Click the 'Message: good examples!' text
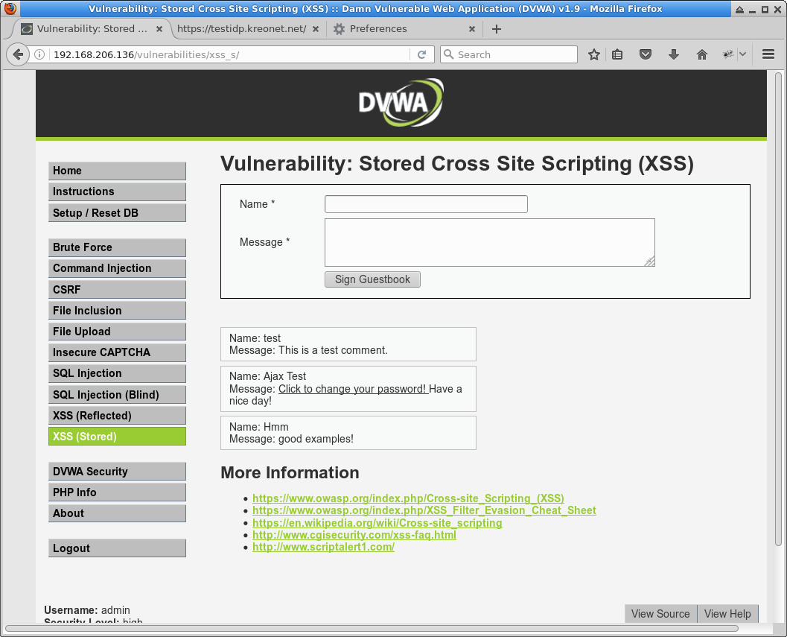787x637 pixels. tap(291, 439)
